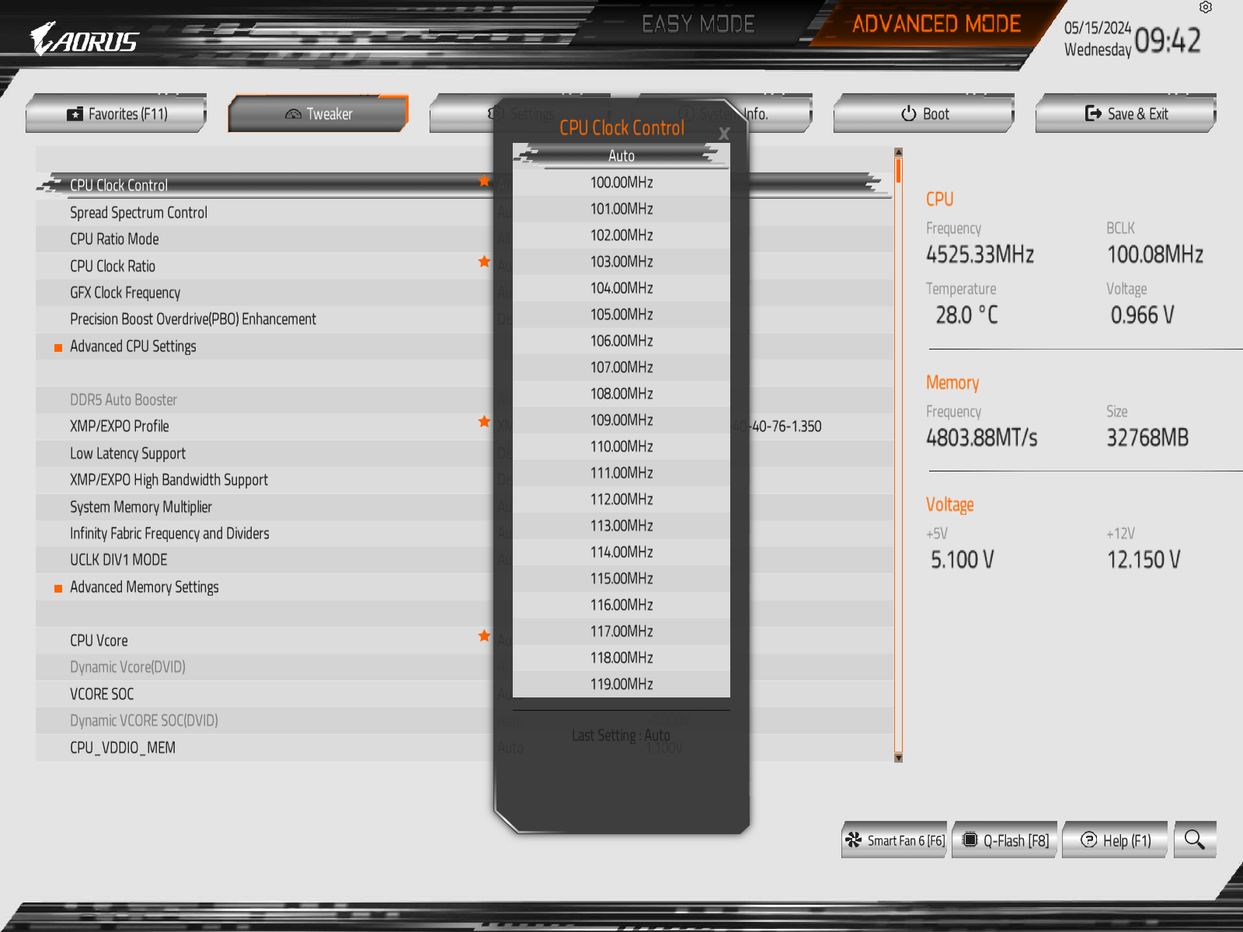Click the favorite star beside CPU Clock Control

pyautogui.click(x=484, y=181)
